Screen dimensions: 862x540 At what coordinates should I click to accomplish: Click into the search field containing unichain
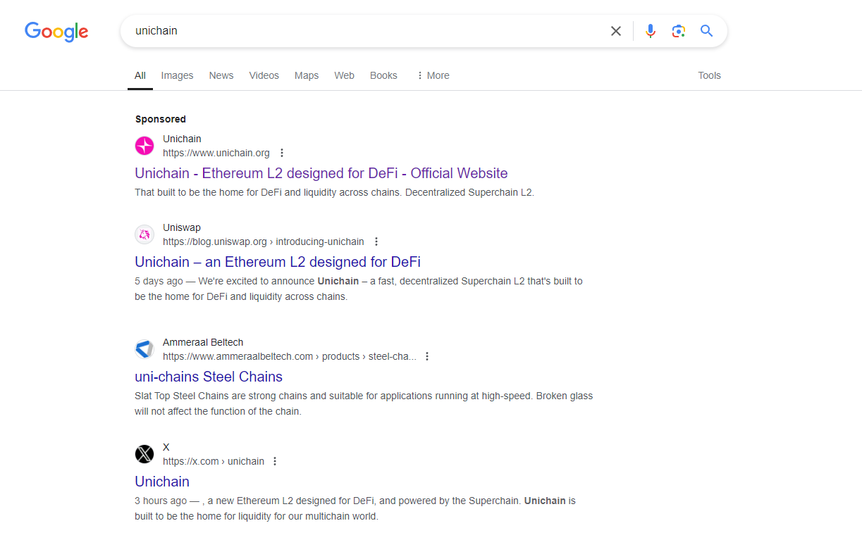(352, 31)
